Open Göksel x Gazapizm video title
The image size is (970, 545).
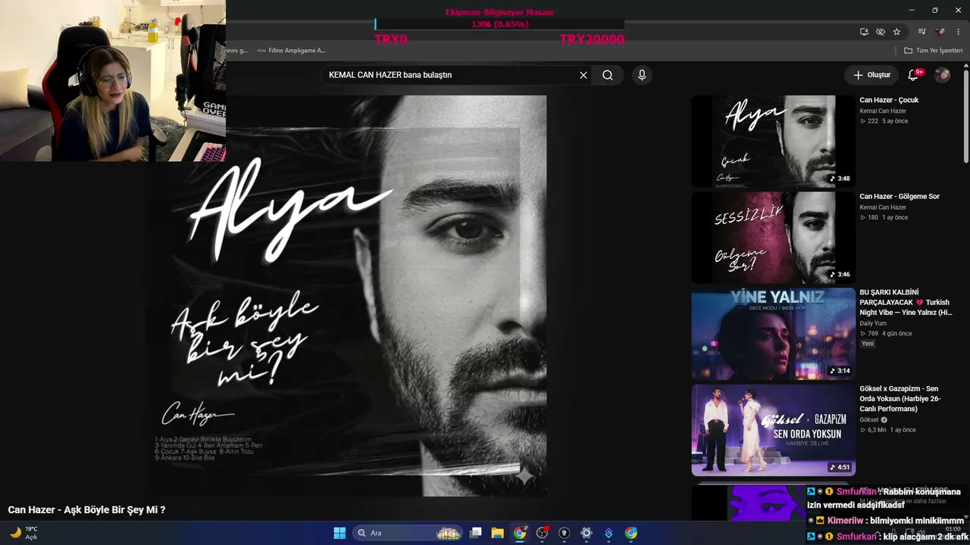coord(900,399)
